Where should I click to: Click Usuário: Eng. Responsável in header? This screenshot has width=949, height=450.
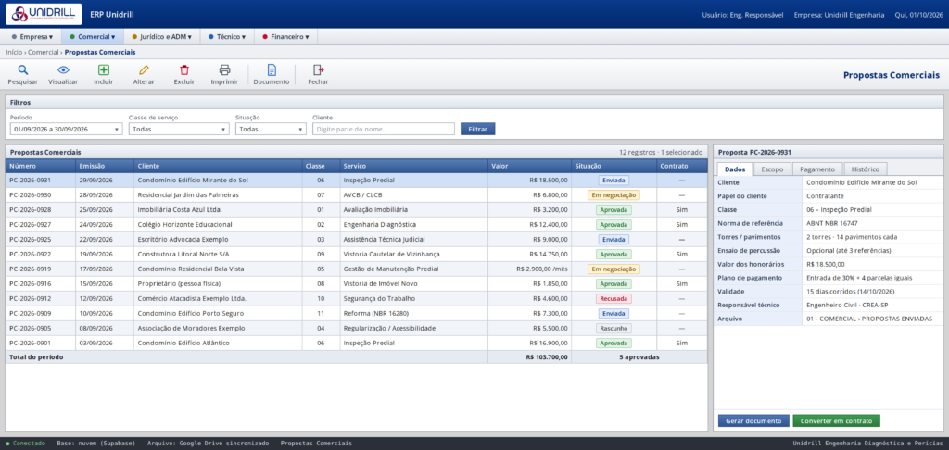click(742, 15)
